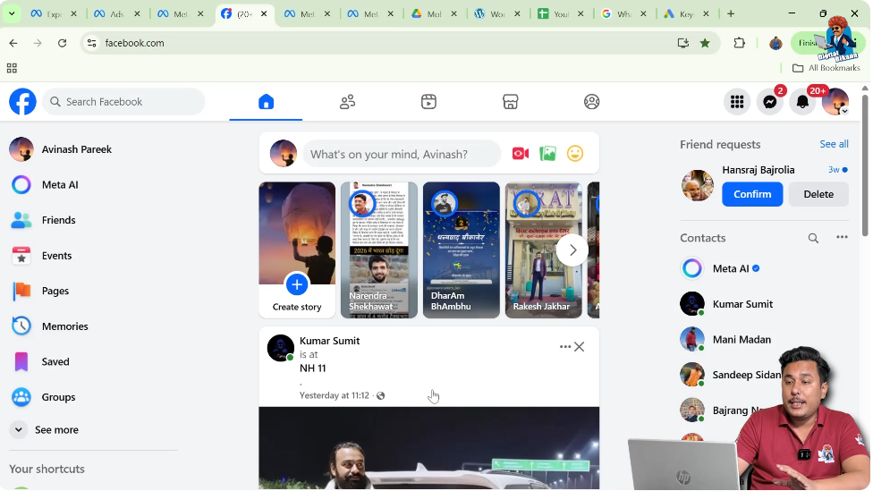Open the Facebook menu grid icon
This screenshot has width=873, height=491.
pyautogui.click(x=737, y=102)
